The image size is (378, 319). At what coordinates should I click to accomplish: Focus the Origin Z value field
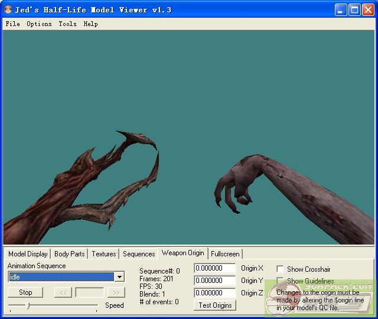click(214, 293)
